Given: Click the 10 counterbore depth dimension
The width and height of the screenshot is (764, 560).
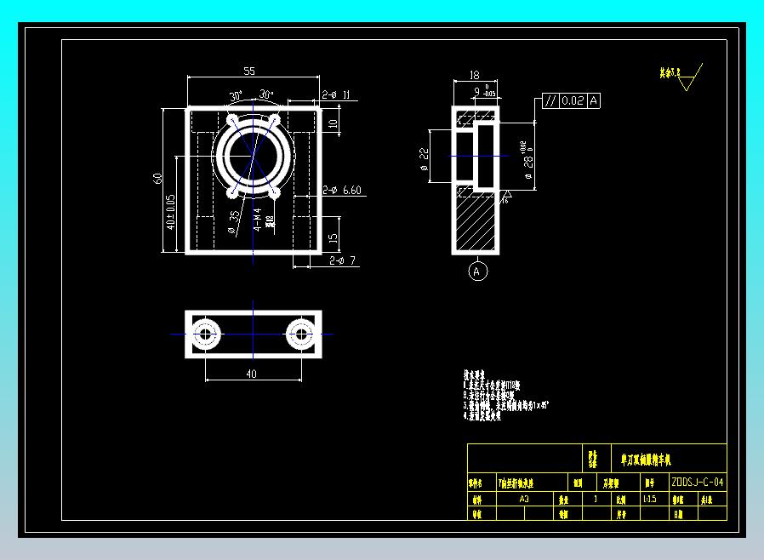Looking at the screenshot, I should [x=333, y=123].
